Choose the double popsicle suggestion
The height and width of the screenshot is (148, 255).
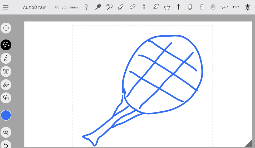point(190,7)
